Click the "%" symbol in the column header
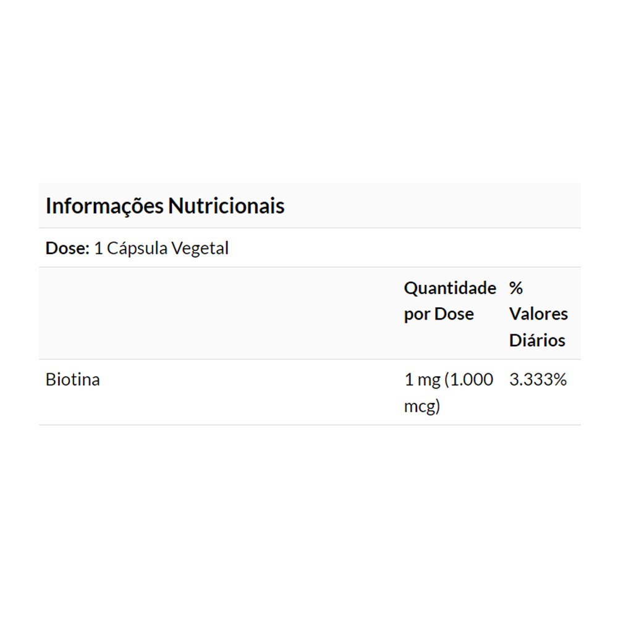Screen dimensions: 618x618 pos(516,288)
